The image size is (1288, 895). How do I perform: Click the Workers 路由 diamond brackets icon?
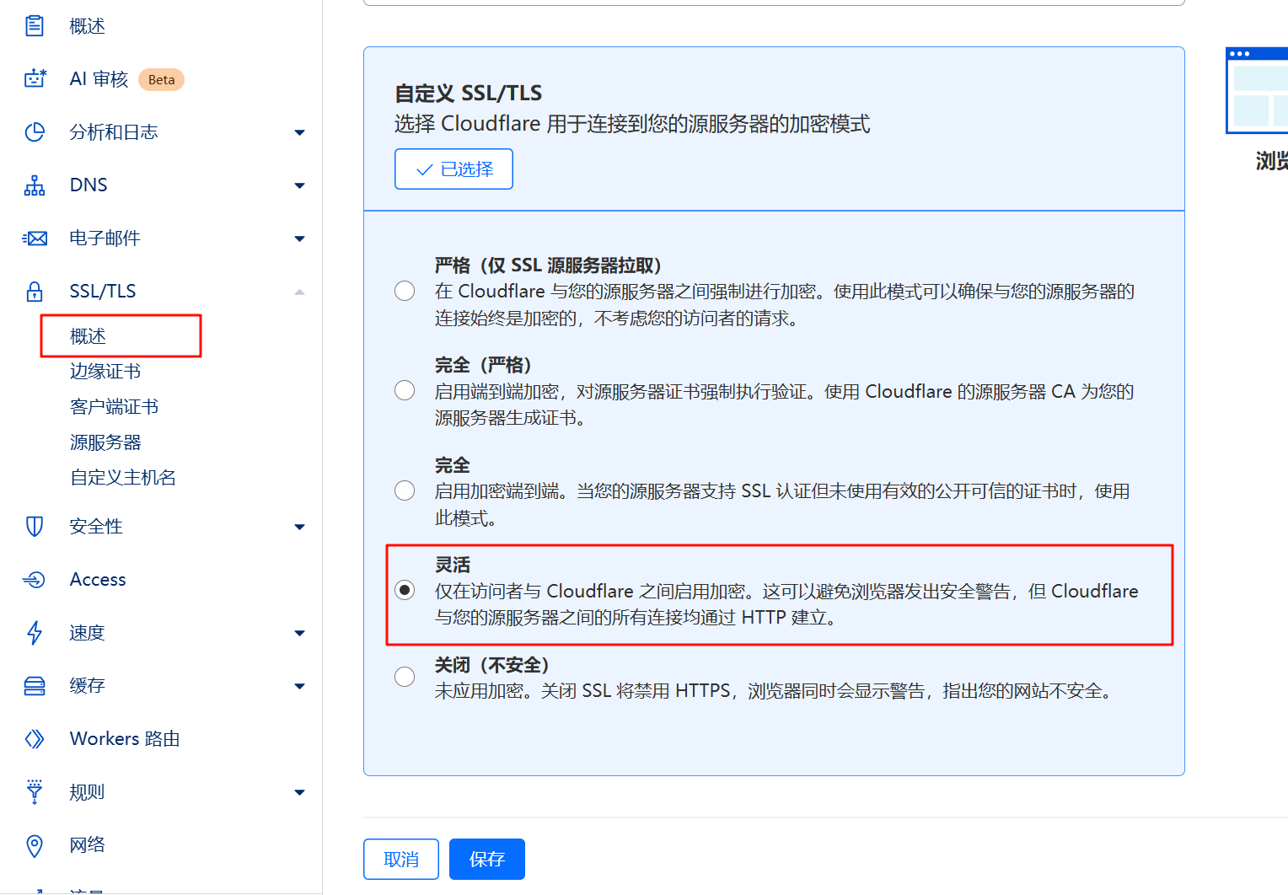35,738
